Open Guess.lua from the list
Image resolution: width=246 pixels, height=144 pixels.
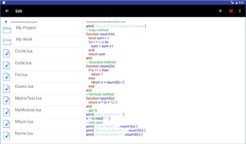pyautogui.click(x=24, y=86)
